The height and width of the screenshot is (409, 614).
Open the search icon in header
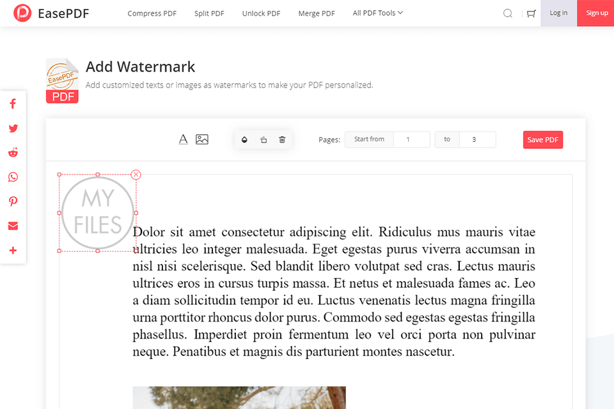pos(507,13)
